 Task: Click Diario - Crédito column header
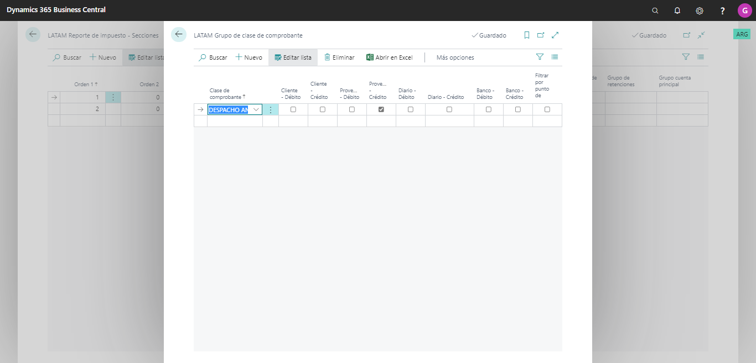click(446, 97)
